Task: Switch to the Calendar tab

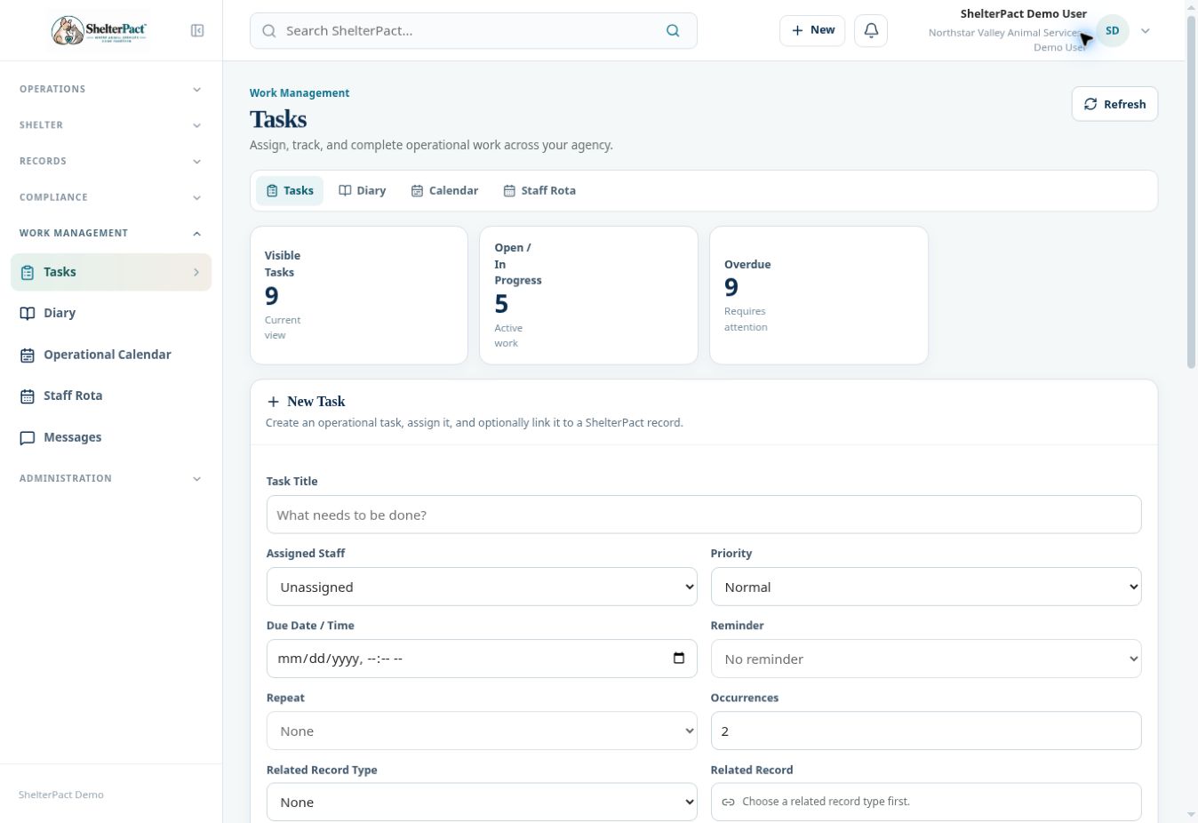Action: (444, 190)
